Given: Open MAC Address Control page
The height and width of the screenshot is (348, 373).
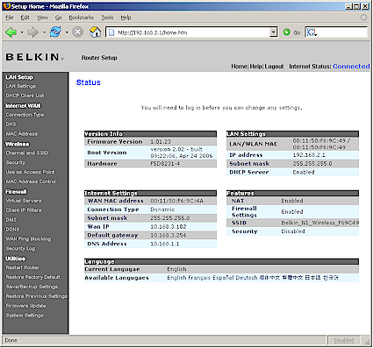Looking at the screenshot, I should 31,181.
